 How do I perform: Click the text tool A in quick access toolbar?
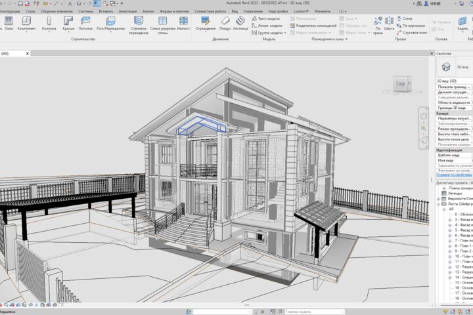(70, 3)
